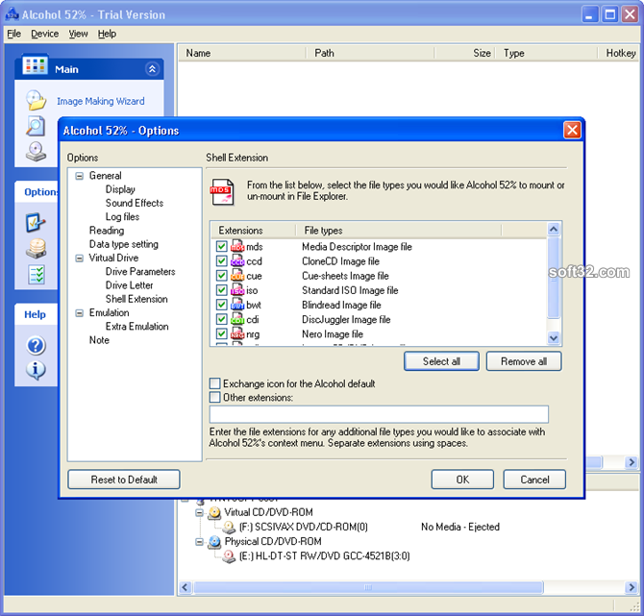Image resolution: width=644 pixels, height=616 pixels.
Task: Click the cdi file icon in extensions list
Action: tap(237, 319)
